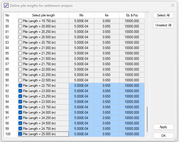This screenshot has height=142, width=179.
Task: Check Pile Length = 22.250 (m)
Action: point(20,75)
